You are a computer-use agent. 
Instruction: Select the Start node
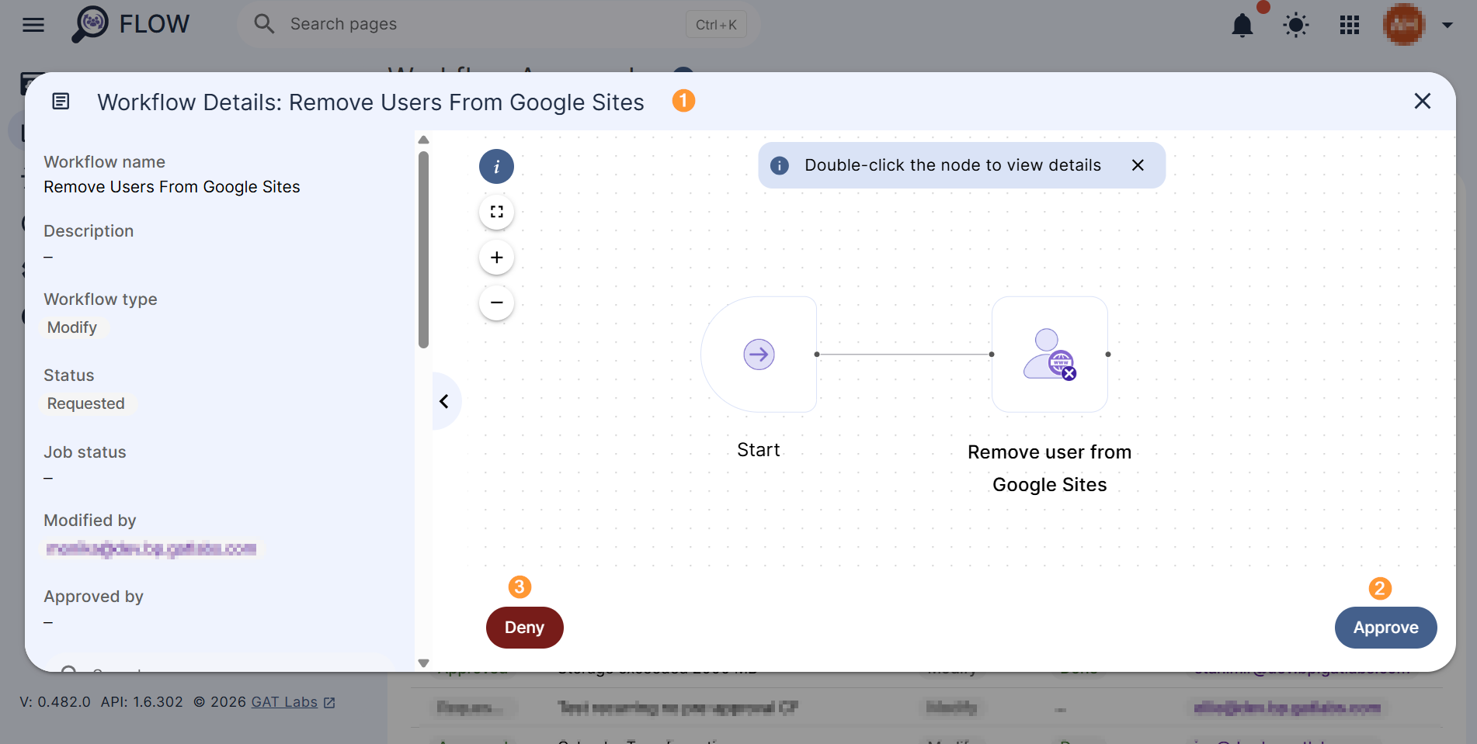[759, 355]
